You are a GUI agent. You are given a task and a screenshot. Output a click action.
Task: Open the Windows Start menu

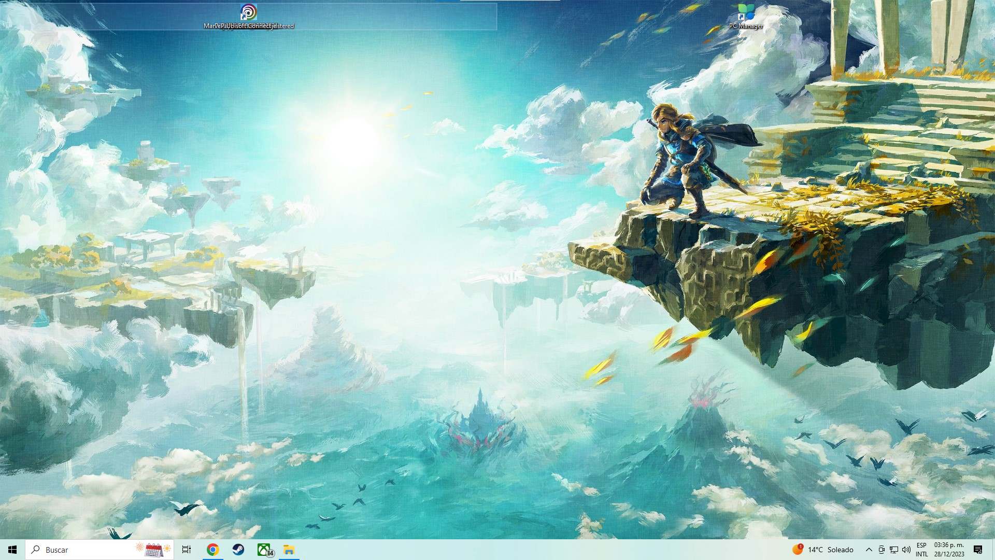pyautogui.click(x=12, y=550)
